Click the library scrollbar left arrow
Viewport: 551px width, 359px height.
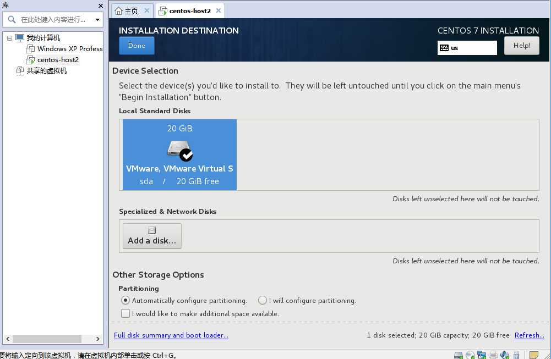pyautogui.click(x=8, y=339)
